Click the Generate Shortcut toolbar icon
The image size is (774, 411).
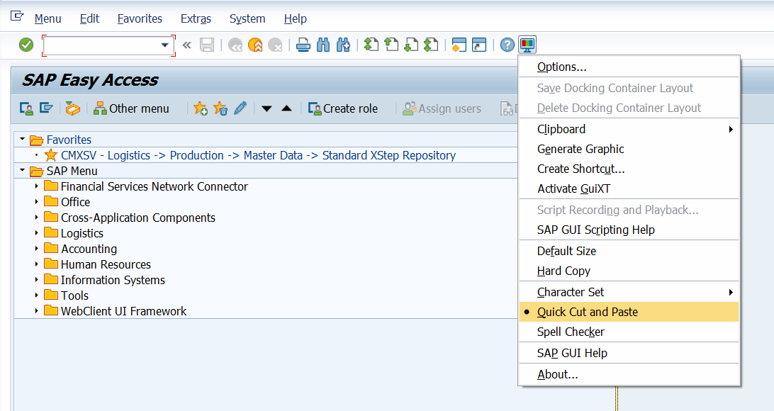[479, 45]
